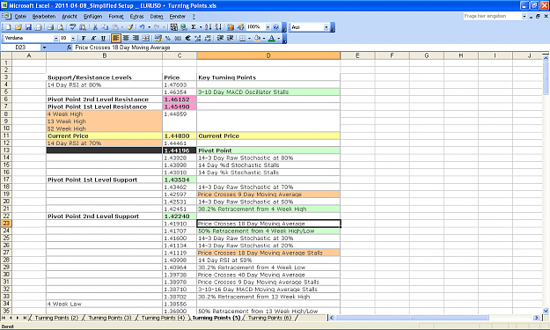Click the function fx button in the formula bar
The image size is (550, 330).
point(70,48)
